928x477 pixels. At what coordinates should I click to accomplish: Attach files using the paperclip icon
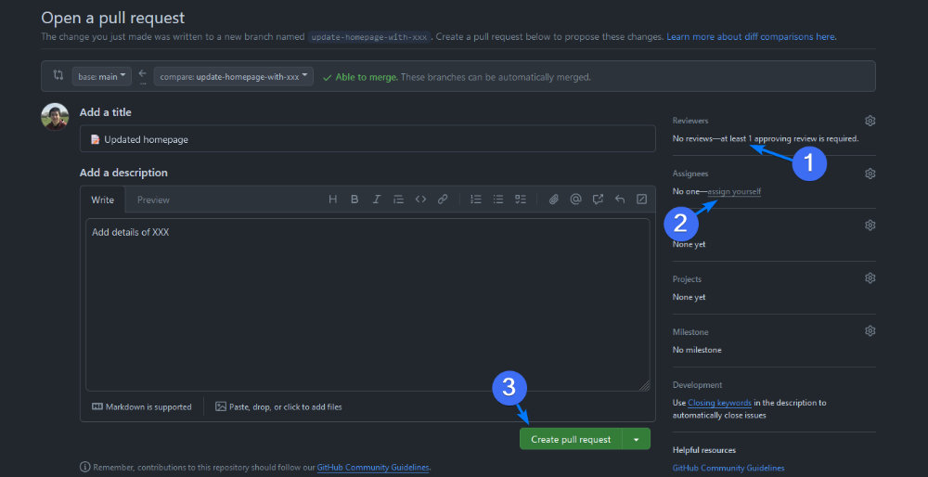554,200
